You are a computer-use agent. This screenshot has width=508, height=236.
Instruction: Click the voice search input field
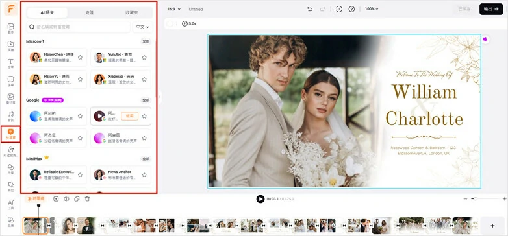(78, 27)
